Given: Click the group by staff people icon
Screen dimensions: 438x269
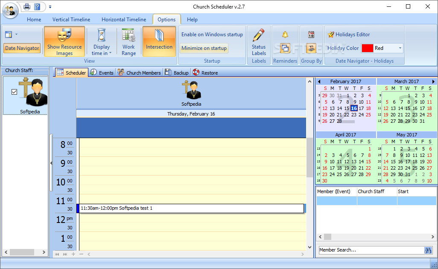Looking at the screenshot, I should click(x=311, y=48).
